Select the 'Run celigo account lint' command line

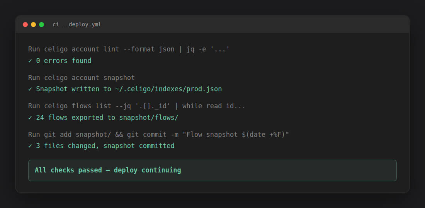(129, 49)
